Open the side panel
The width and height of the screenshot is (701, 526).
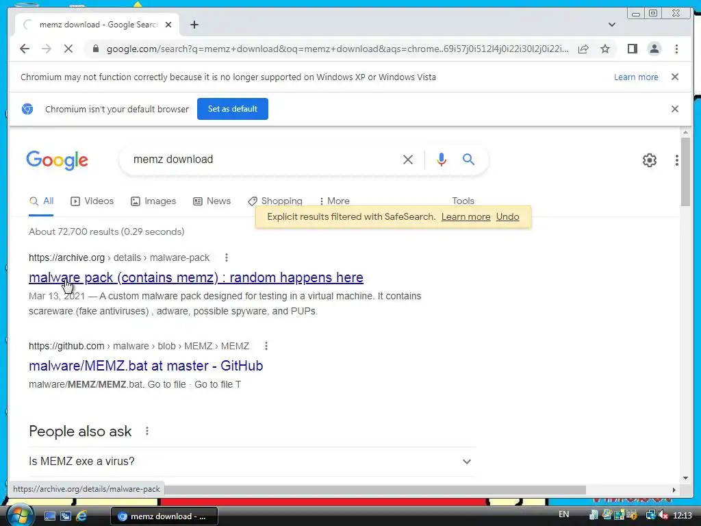pos(632,49)
